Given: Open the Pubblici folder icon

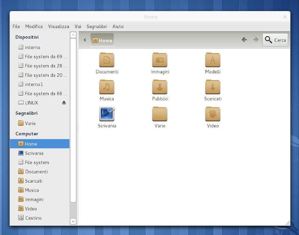Looking at the screenshot, I should click(x=160, y=87).
